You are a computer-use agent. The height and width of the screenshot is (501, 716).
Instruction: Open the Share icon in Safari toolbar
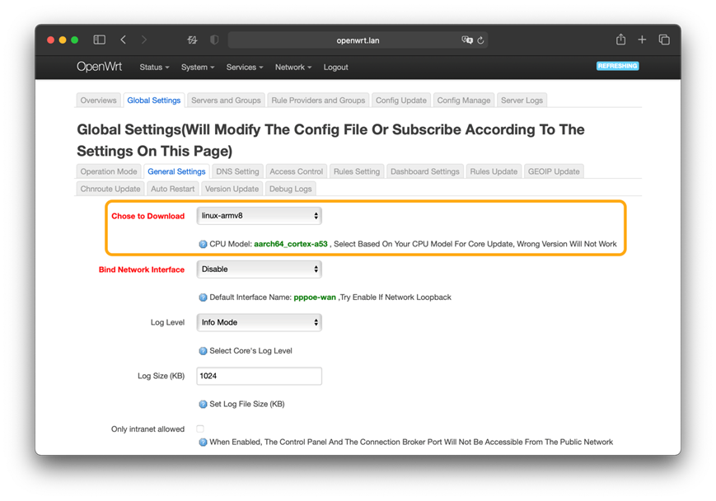pos(620,40)
